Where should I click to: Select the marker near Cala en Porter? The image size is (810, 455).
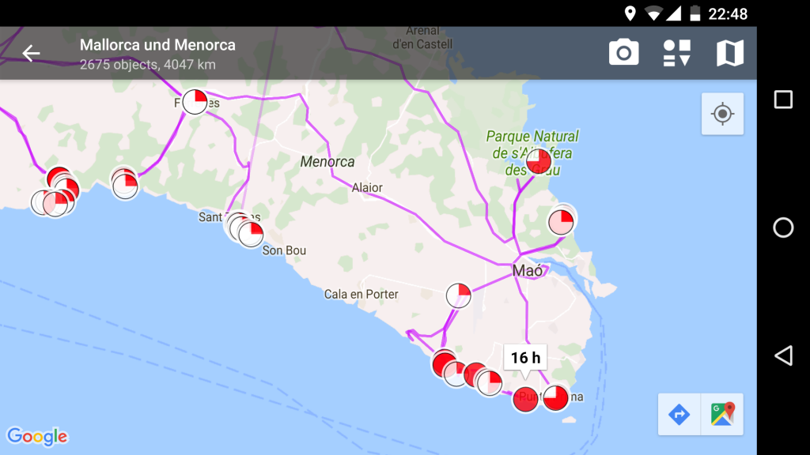(459, 295)
